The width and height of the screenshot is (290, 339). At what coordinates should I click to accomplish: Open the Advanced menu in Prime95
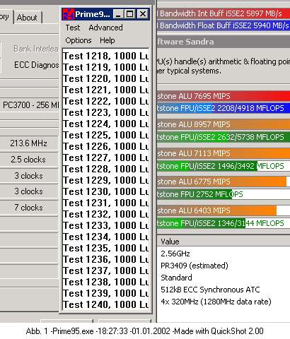(105, 28)
